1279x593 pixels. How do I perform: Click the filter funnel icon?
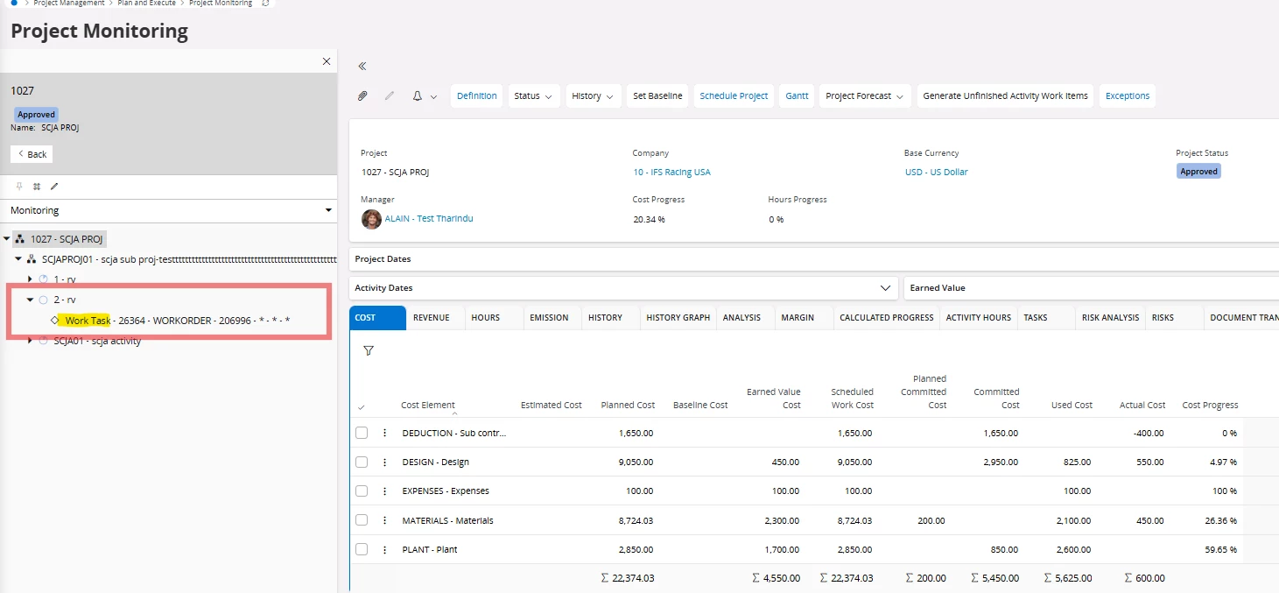[369, 350]
